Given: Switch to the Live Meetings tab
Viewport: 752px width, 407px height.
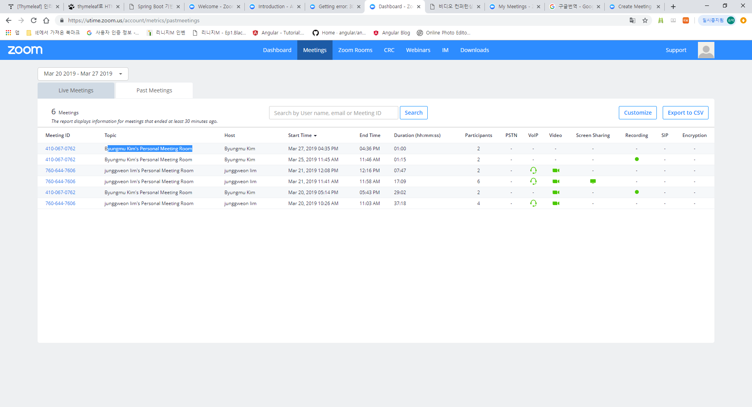Looking at the screenshot, I should point(76,90).
